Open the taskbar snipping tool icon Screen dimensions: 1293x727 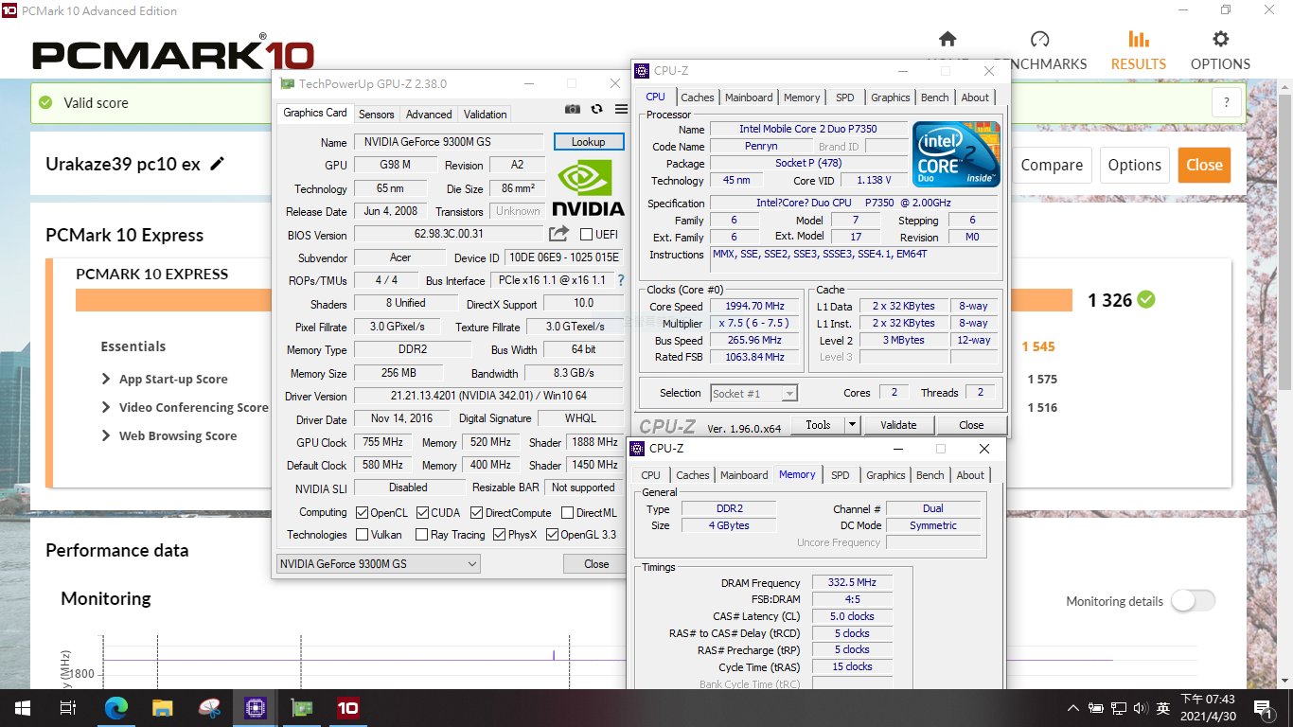pos(209,708)
